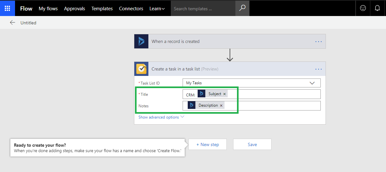
Task: Click the Save button
Action: coord(252,144)
